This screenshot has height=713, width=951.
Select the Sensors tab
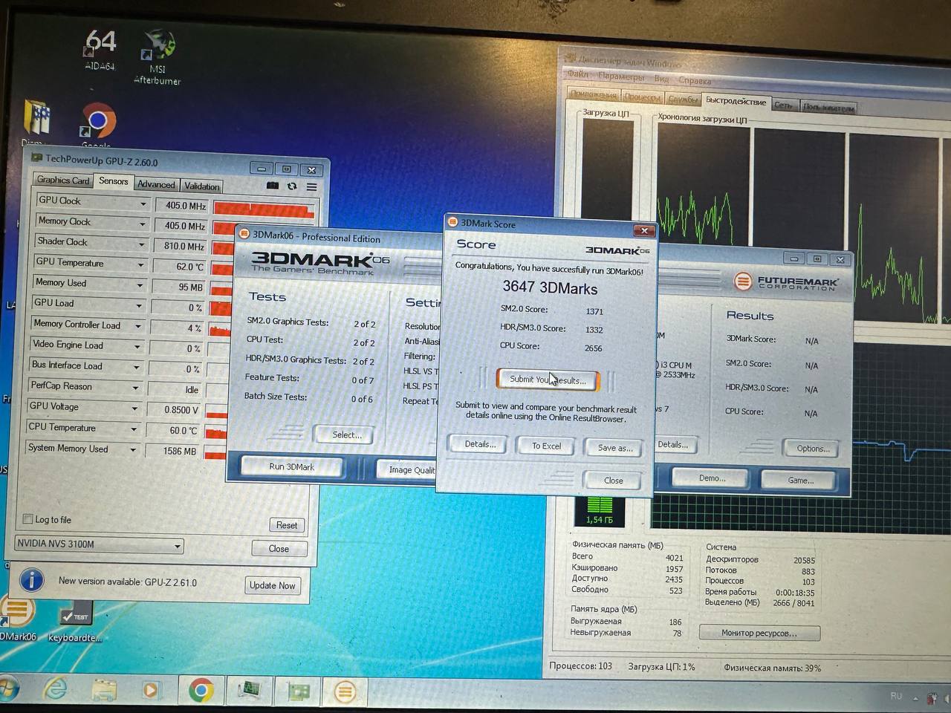114,180
